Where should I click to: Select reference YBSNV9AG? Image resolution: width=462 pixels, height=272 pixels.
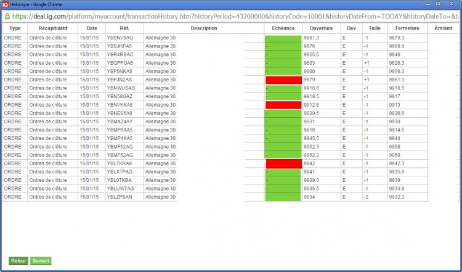tap(120, 38)
